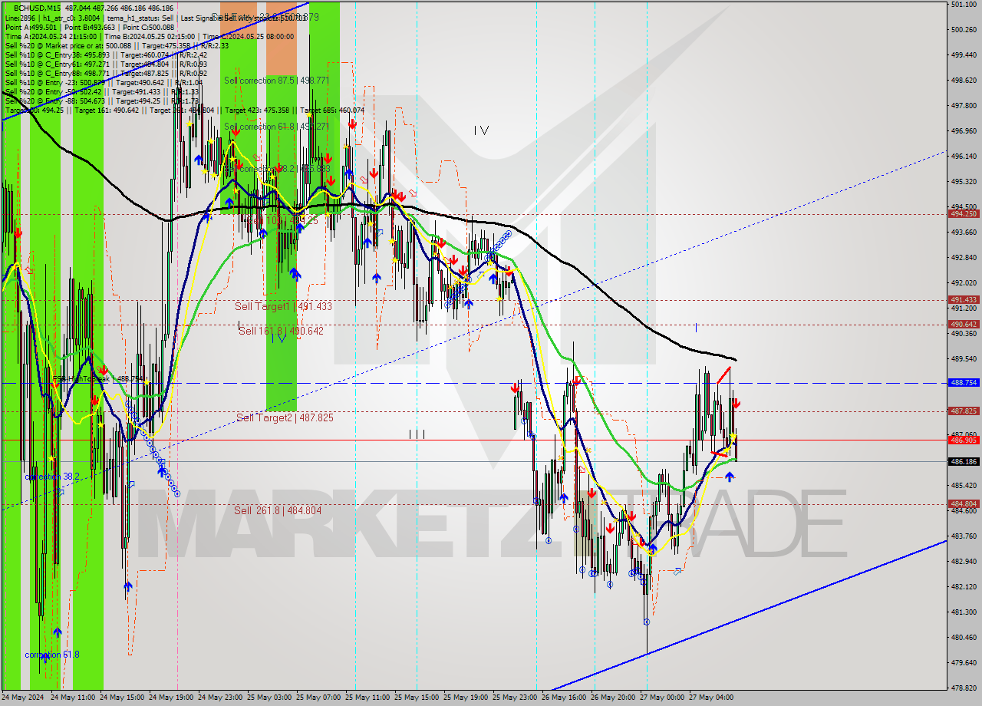The image size is (982, 706).
Task: Click the 496.140 price axis label
Action: [x=964, y=156]
